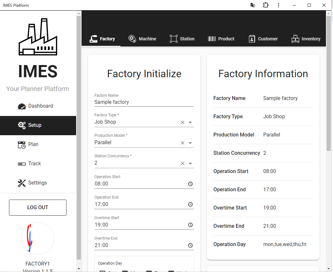Open the three-dot window menu

[278, 5]
